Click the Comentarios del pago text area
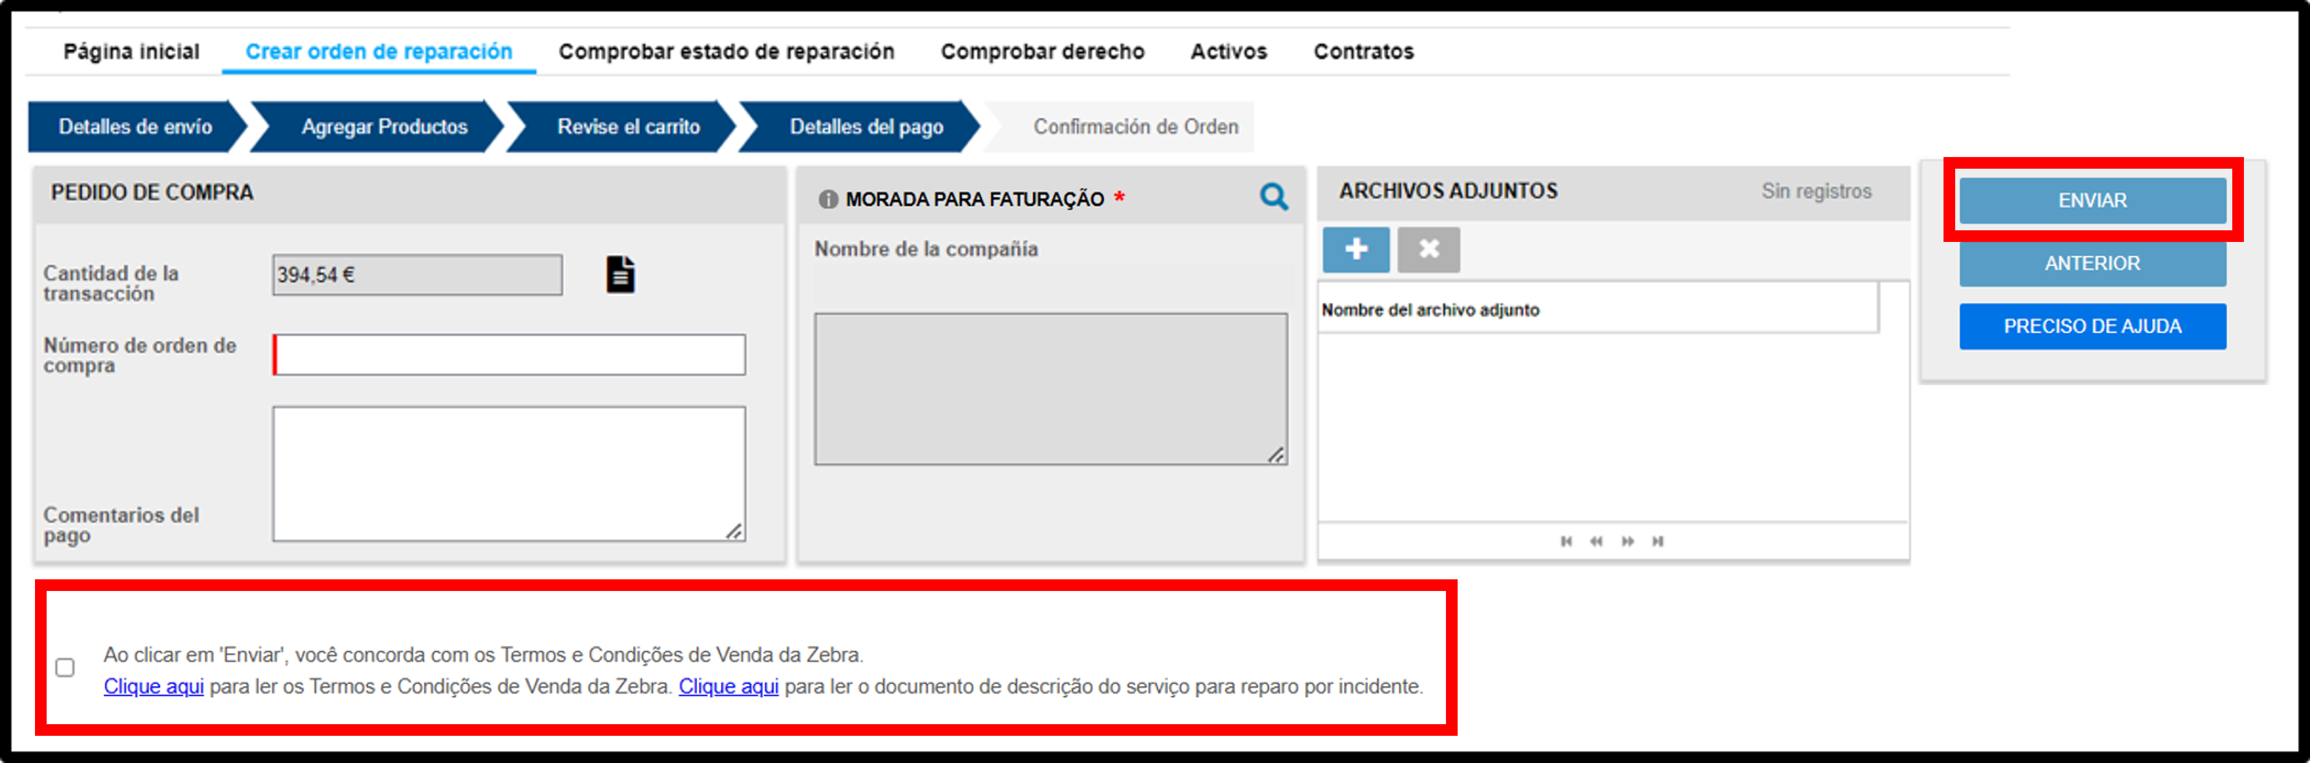The width and height of the screenshot is (2310, 763). [509, 473]
